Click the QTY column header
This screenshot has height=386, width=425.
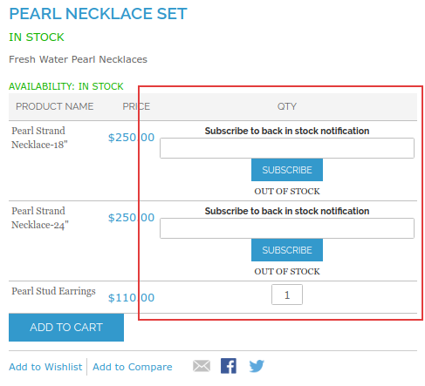[287, 106]
